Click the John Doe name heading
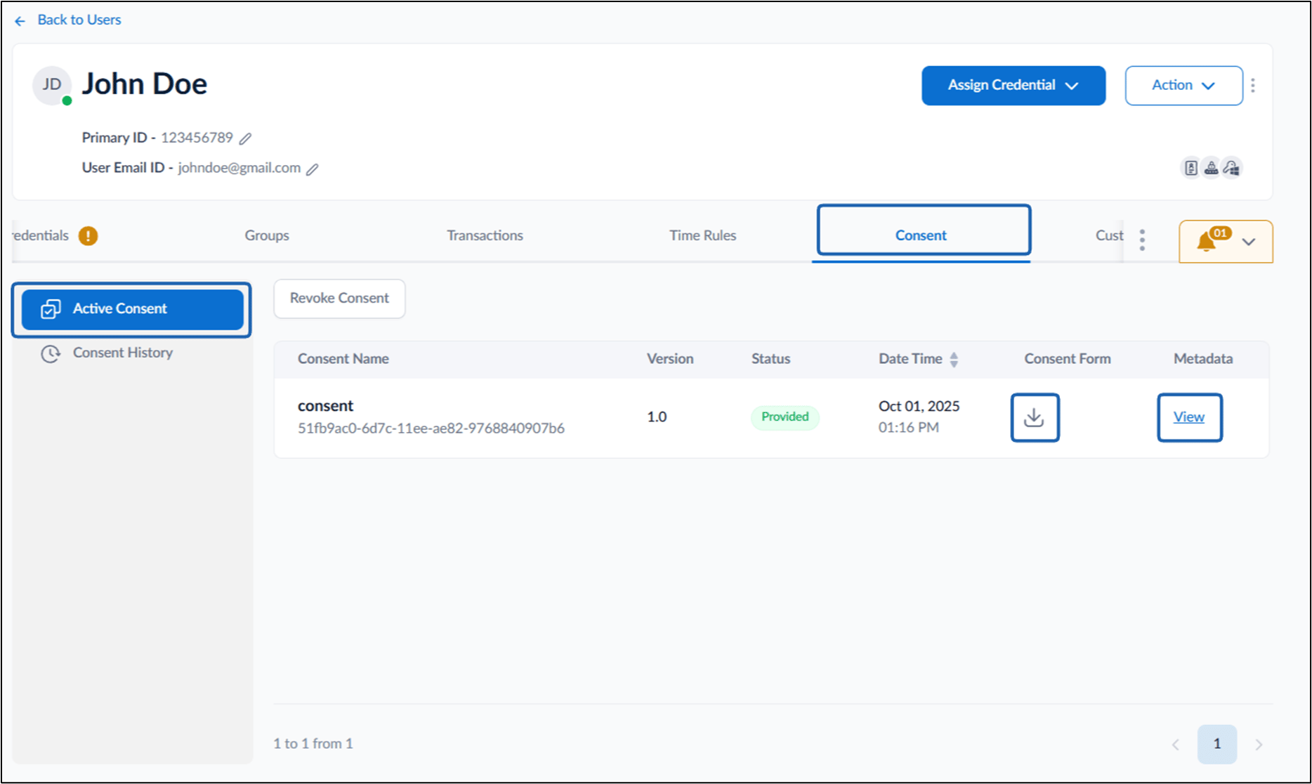 [145, 84]
